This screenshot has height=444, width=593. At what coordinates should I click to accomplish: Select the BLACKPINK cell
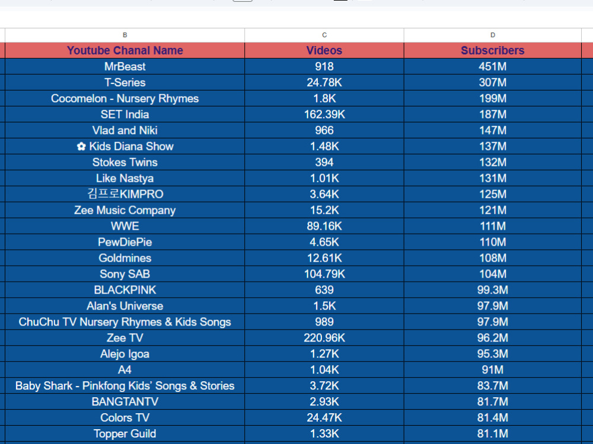tap(125, 290)
